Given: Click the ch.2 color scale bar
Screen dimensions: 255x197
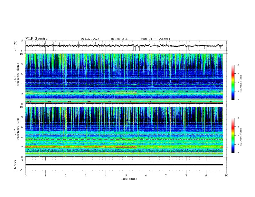Looking at the screenshot, I should click(x=233, y=136).
